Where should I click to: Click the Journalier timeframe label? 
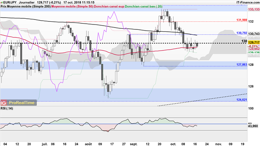[27, 2]
